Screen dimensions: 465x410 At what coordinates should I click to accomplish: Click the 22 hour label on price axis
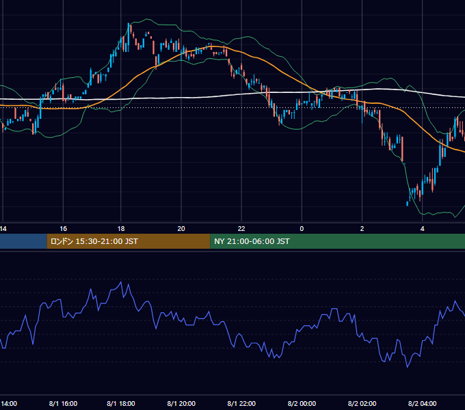point(241,229)
